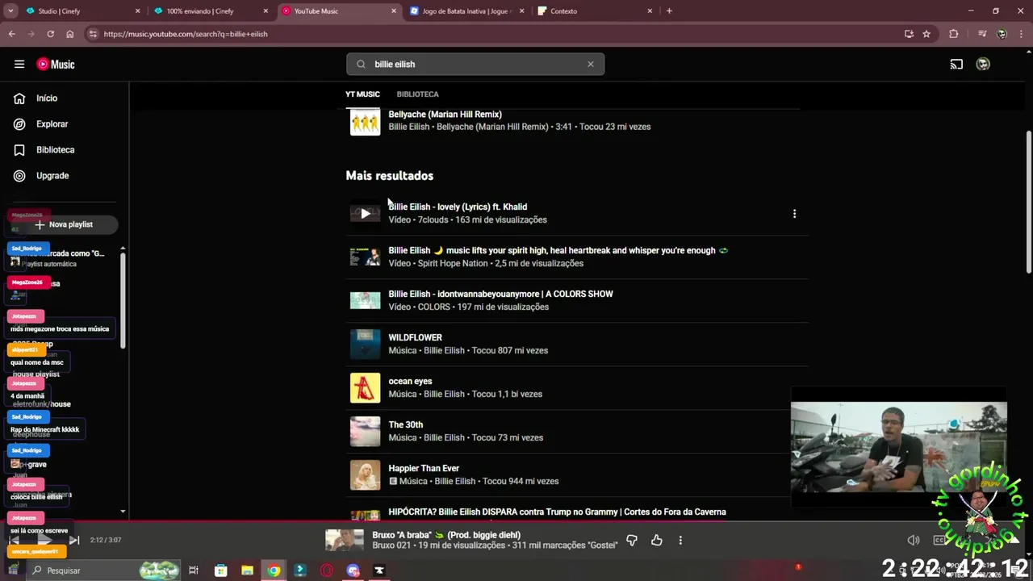Image resolution: width=1033 pixels, height=581 pixels.
Task: Open the ocean eyes album art
Action: click(x=365, y=387)
